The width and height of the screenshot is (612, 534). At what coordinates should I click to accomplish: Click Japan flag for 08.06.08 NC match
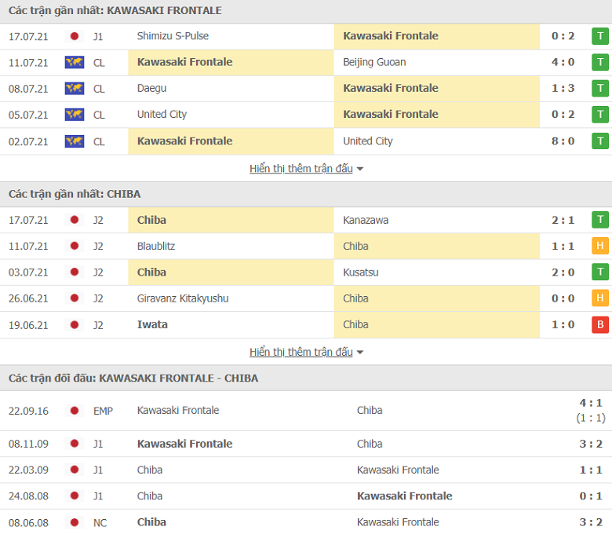click(x=75, y=522)
